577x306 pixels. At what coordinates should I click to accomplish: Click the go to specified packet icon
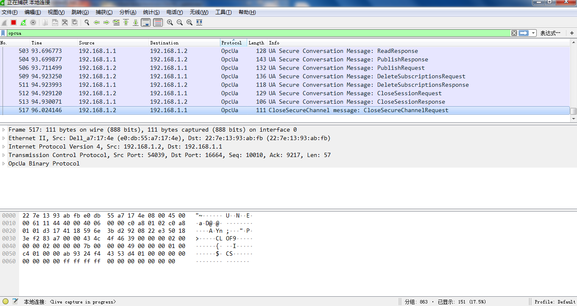coord(116,22)
